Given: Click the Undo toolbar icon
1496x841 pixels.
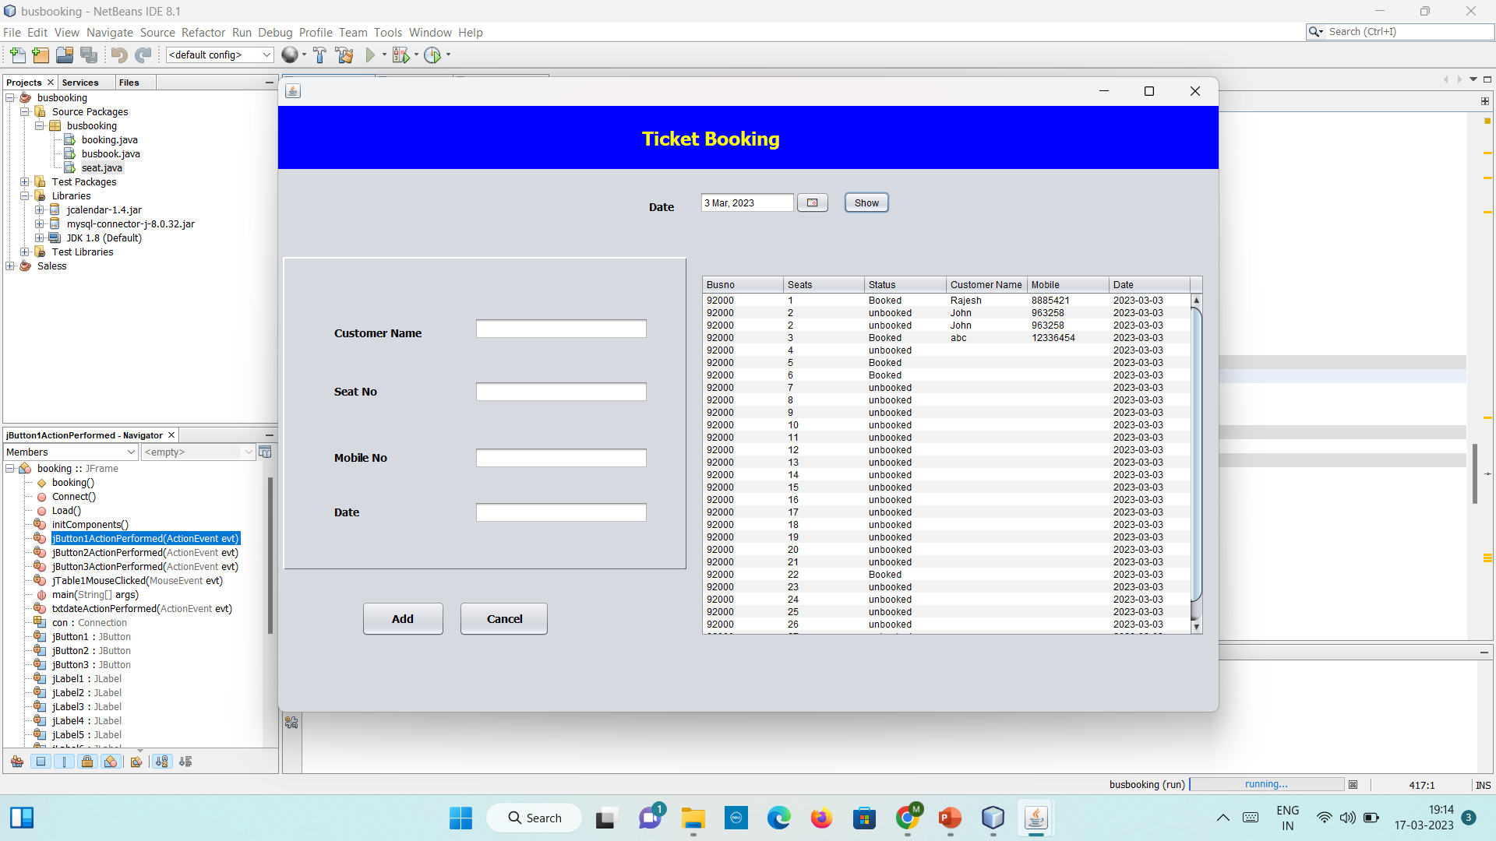Looking at the screenshot, I should coord(118,55).
